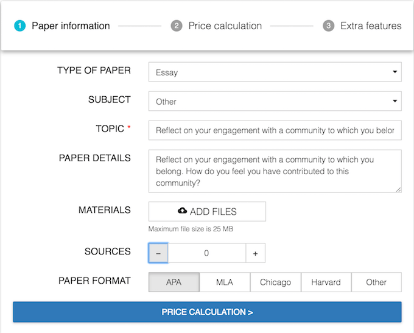Decrease sources with the minus button

[x=158, y=253]
